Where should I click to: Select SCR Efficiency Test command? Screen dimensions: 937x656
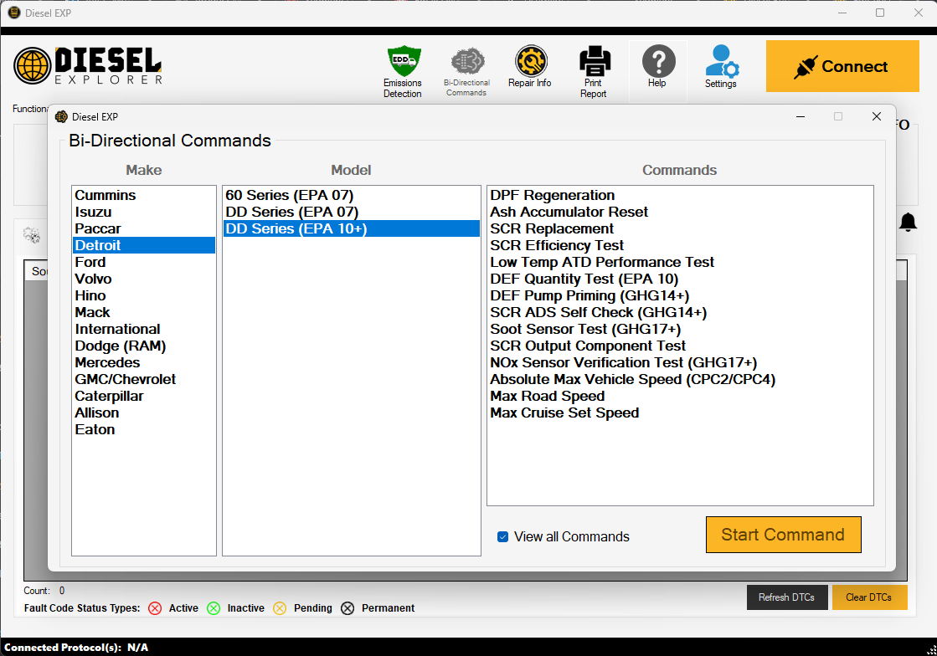point(680,245)
